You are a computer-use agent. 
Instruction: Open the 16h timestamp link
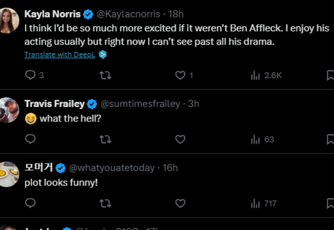(x=170, y=168)
